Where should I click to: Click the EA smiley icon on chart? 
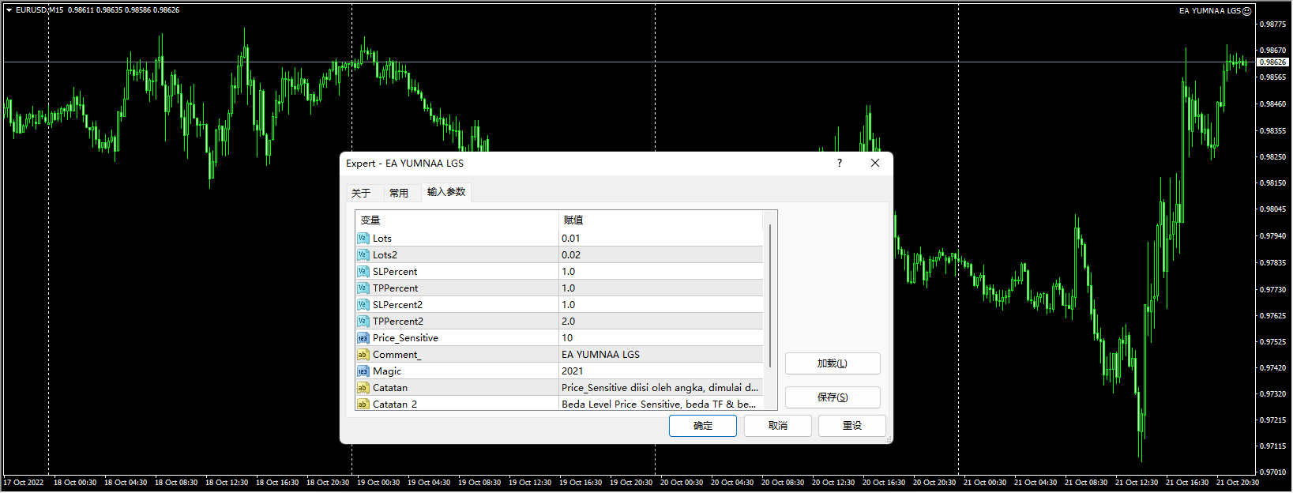click(1246, 11)
